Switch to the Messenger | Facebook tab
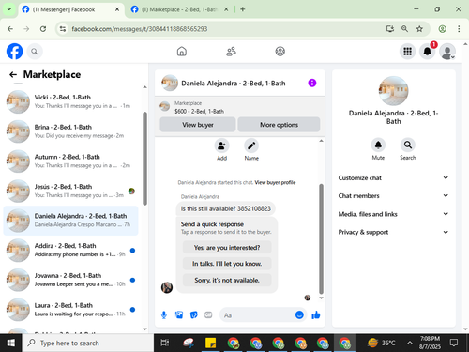The width and height of the screenshot is (469, 352). click(x=70, y=9)
